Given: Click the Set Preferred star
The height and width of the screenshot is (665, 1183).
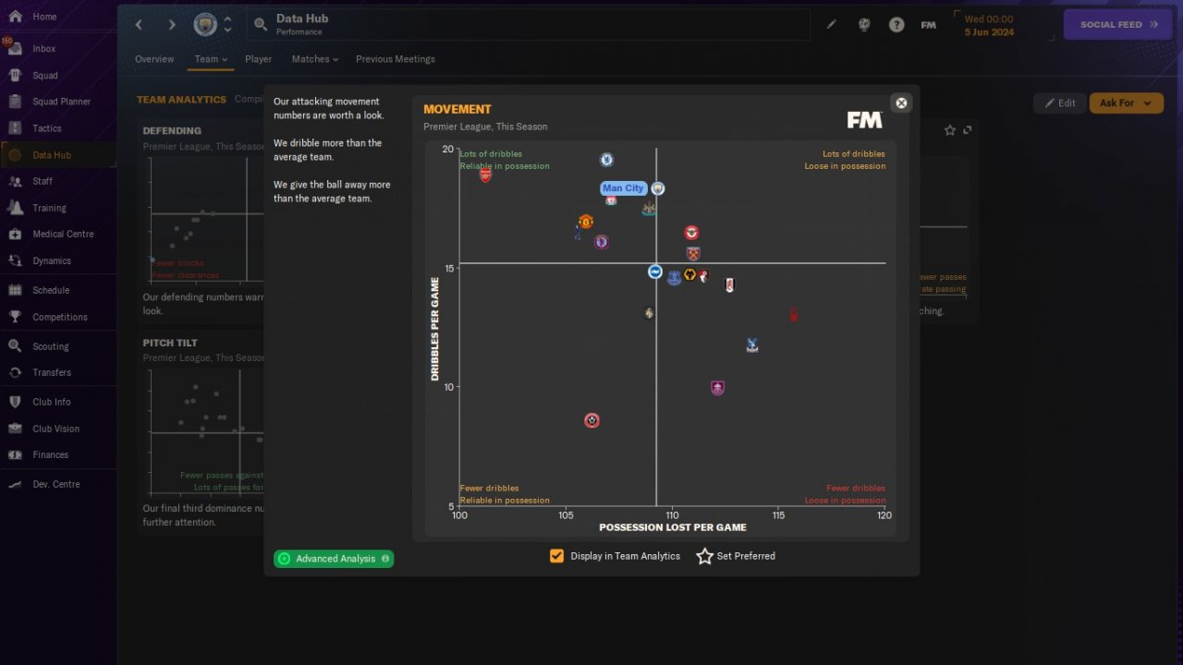Looking at the screenshot, I should click(x=704, y=556).
